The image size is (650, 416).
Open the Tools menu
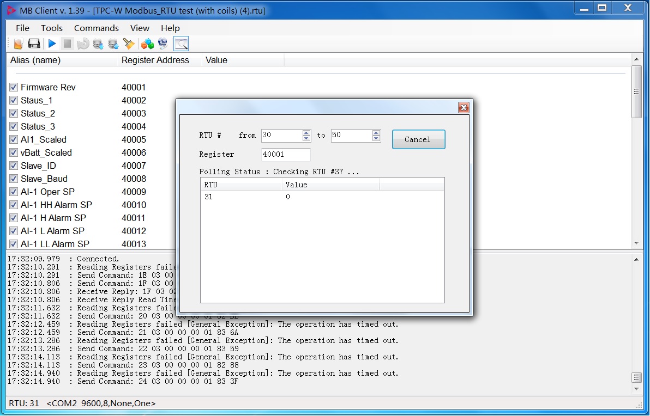(51, 28)
